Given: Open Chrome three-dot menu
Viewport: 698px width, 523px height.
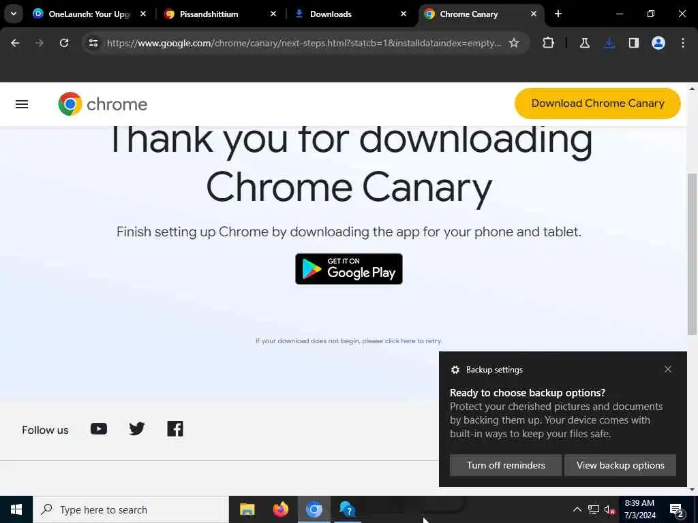Looking at the screenshot, I should pyautogui.click(x=683, y=43).
